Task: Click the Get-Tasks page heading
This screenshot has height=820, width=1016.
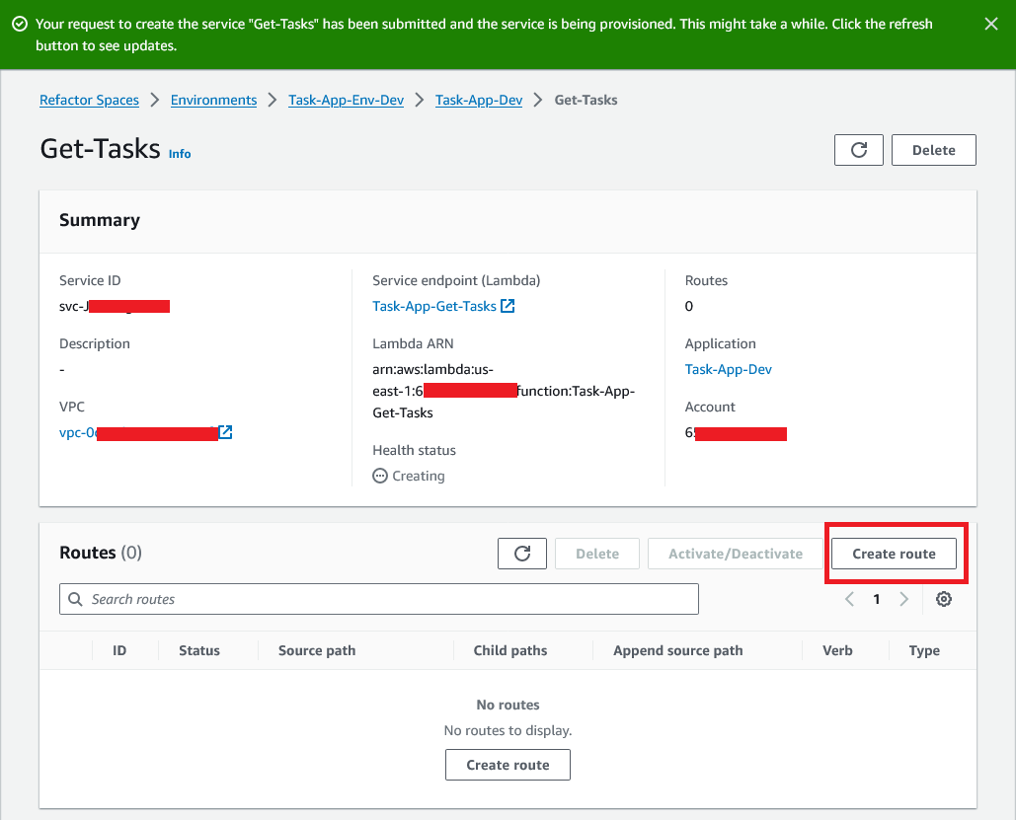Action: (x=100, y=149)
